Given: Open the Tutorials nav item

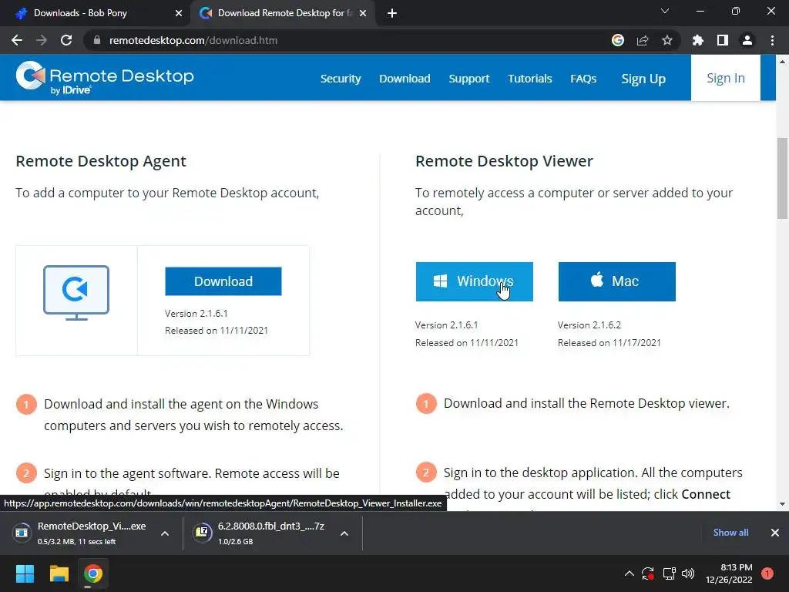Looking at the screenshot, I should [530, 79].
